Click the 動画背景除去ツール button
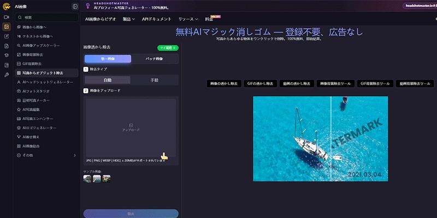437x218 pixels. pos(415,83)
